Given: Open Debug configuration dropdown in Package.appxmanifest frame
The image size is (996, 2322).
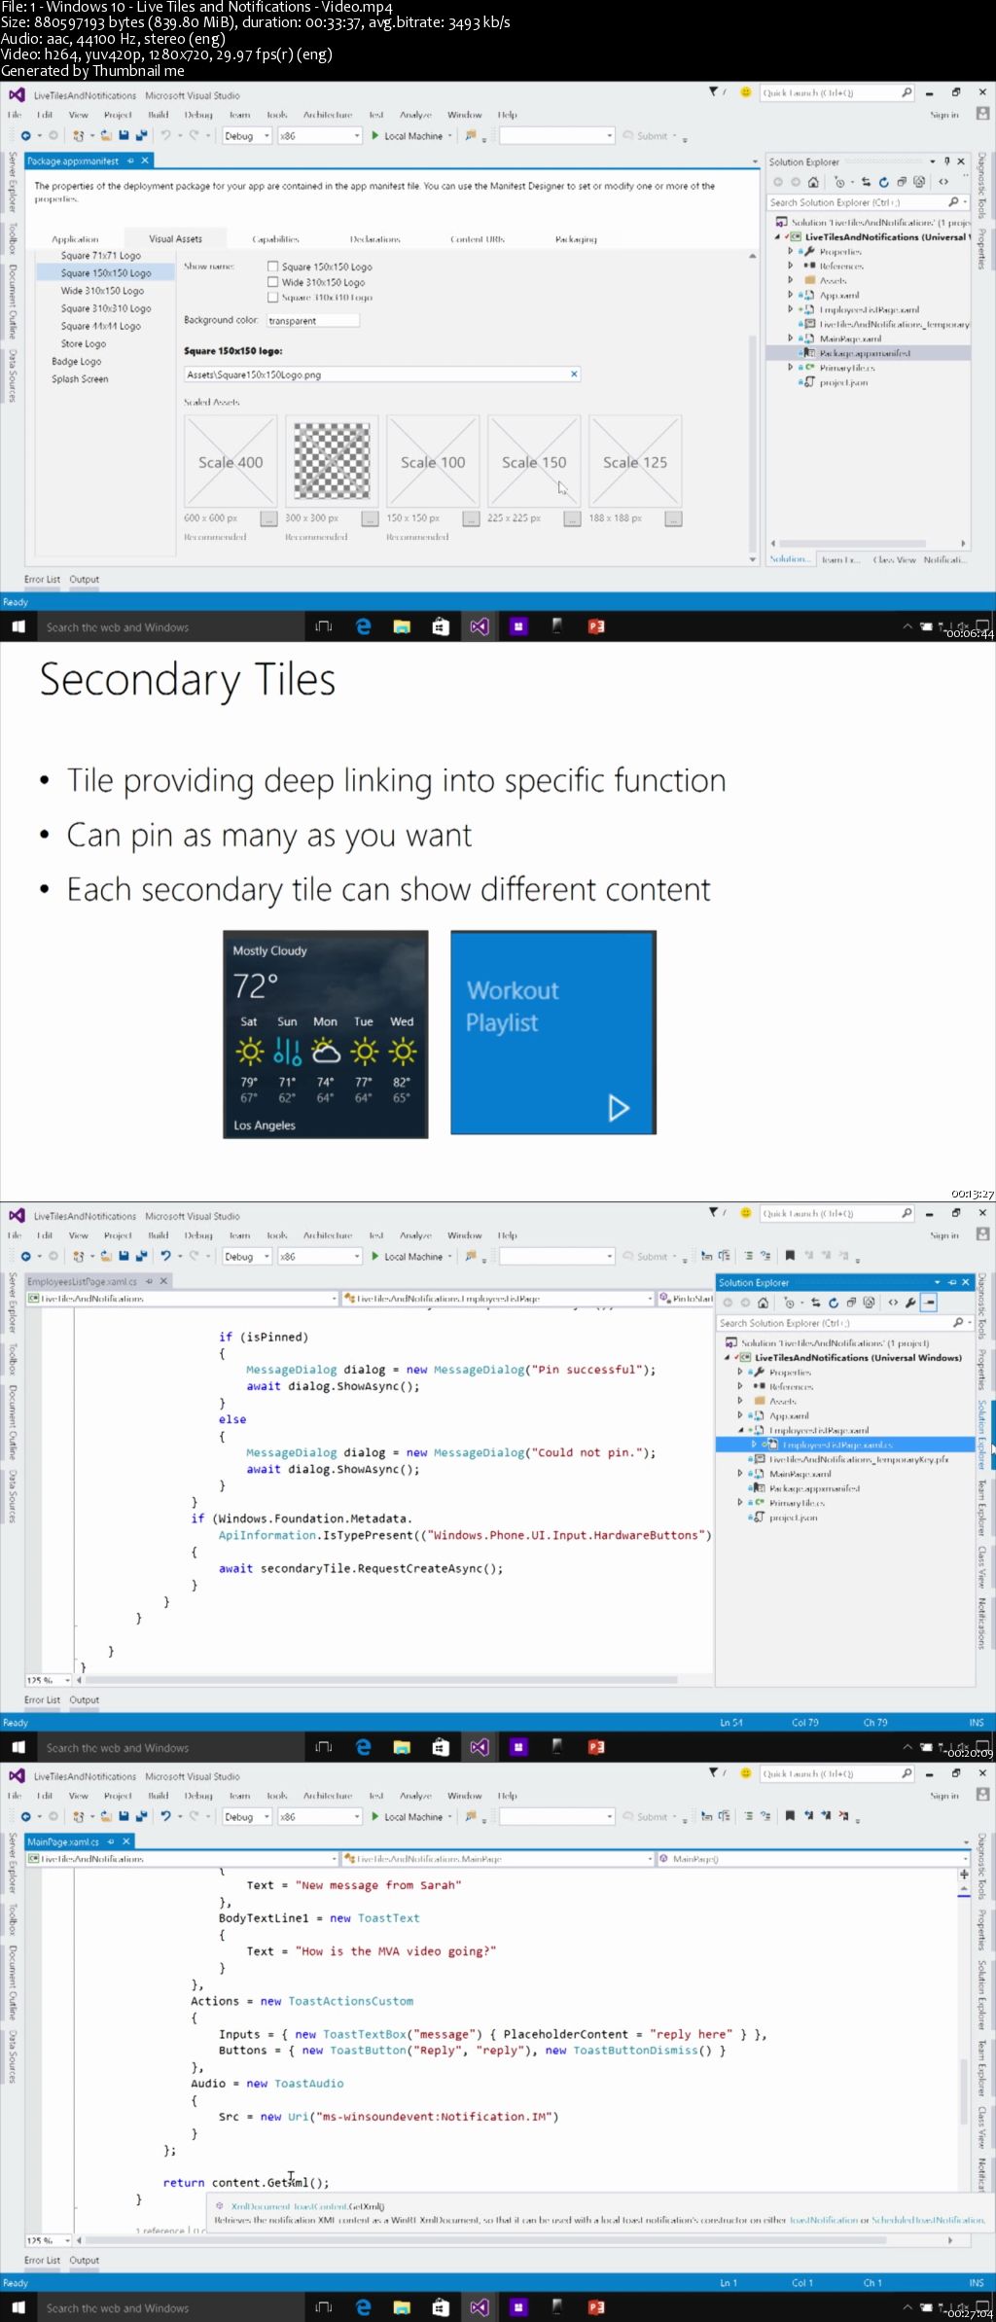Looking at the screenshot, I should tap(247, 136).
